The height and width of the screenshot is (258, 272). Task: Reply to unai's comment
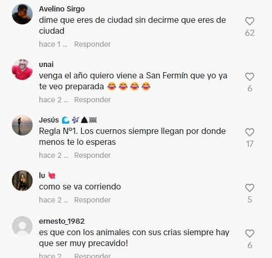point(92,100)
